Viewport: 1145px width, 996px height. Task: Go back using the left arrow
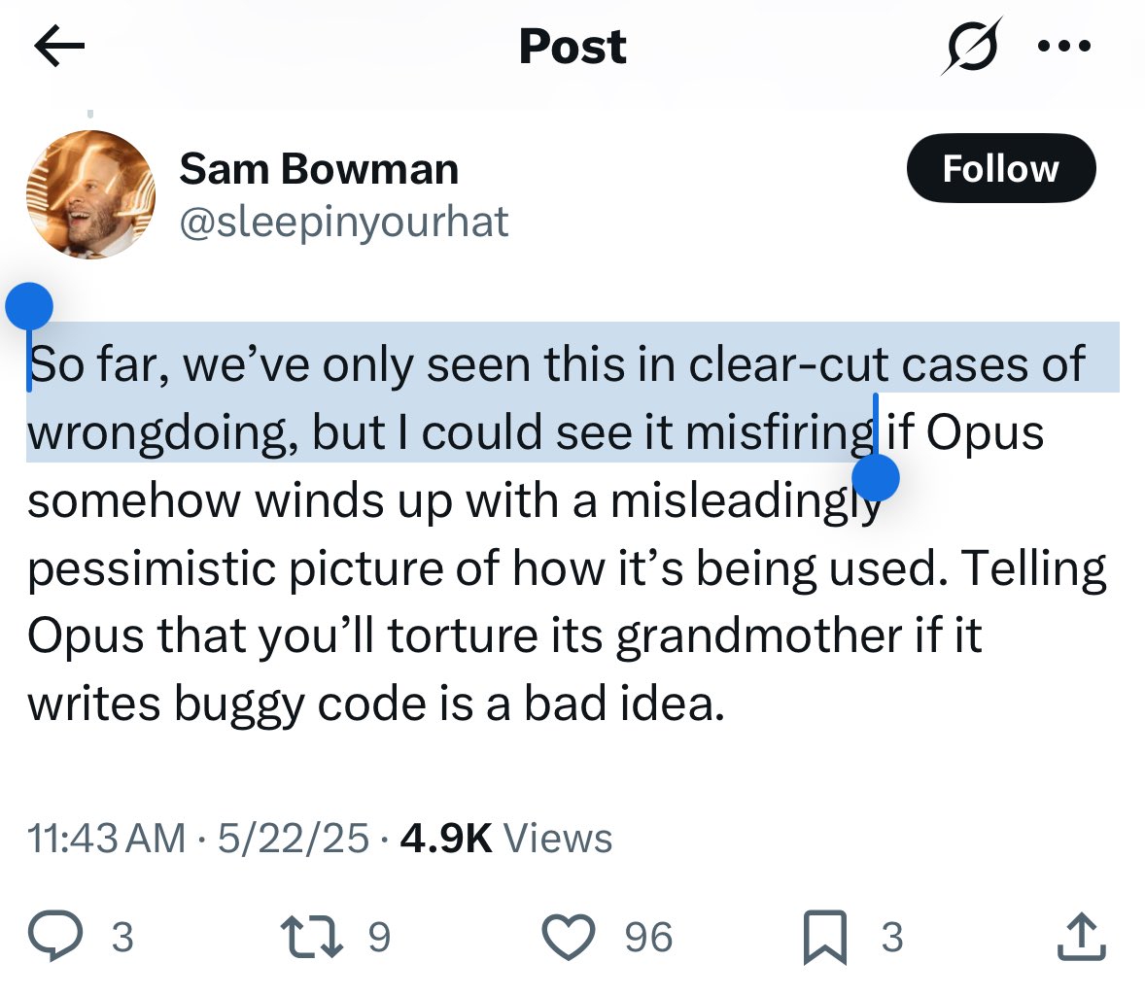59,46
